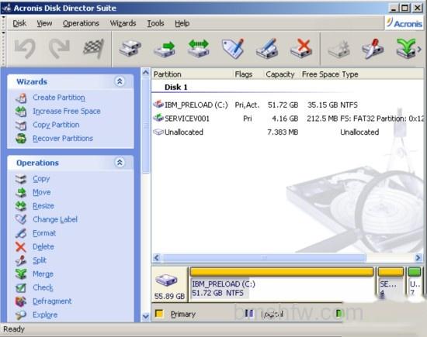Click the Check icon in the Operations panel
This screenshot has height=337, width=427.
click(21, 287)
